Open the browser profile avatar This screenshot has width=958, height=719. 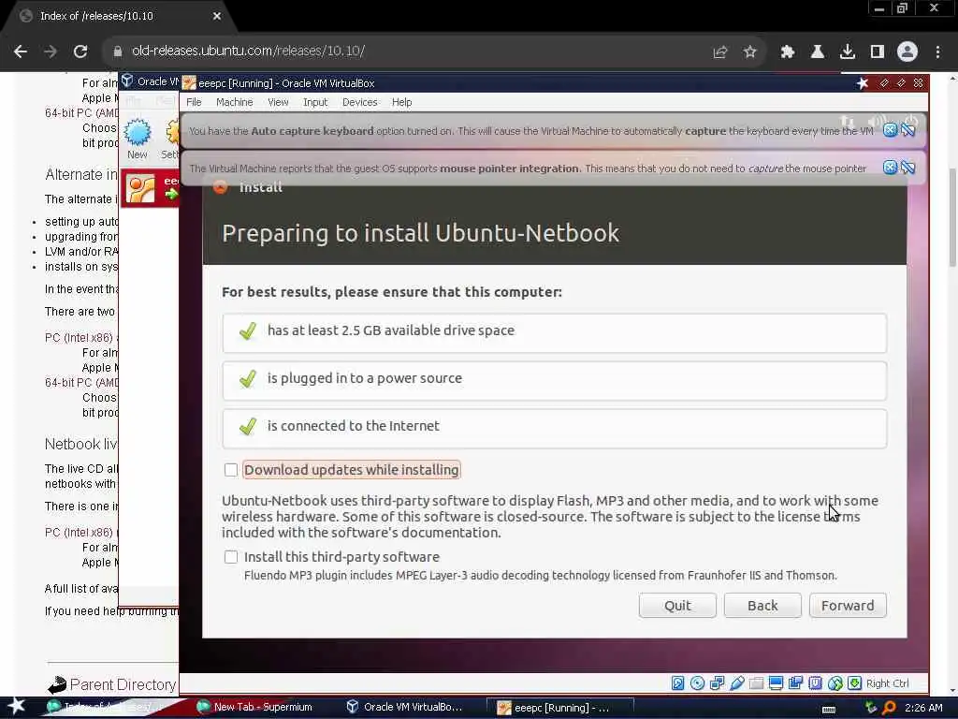pyautogui.click(x=907, y=52)
